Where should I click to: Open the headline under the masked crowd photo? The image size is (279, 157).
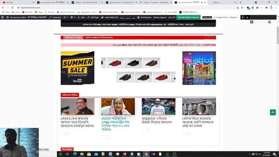(157, 120)
